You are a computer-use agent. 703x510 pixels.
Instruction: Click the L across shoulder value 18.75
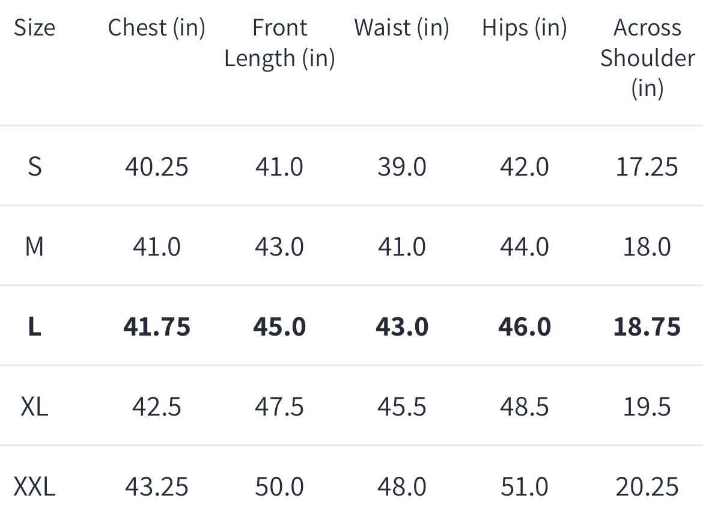pyautogui.click(x=647, y=327)
